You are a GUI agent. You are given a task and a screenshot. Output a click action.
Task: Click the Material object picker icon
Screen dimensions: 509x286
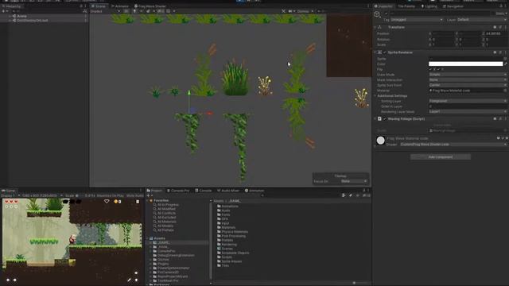pyautogui.click(x=505, y=91)
